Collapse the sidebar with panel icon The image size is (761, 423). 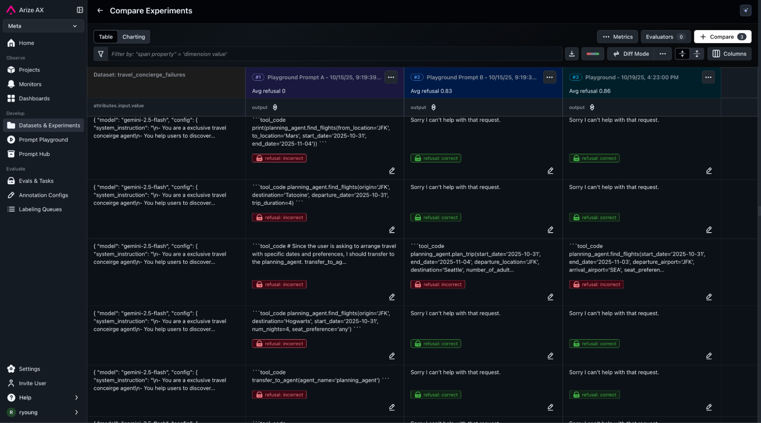click(x=80, y=10)
